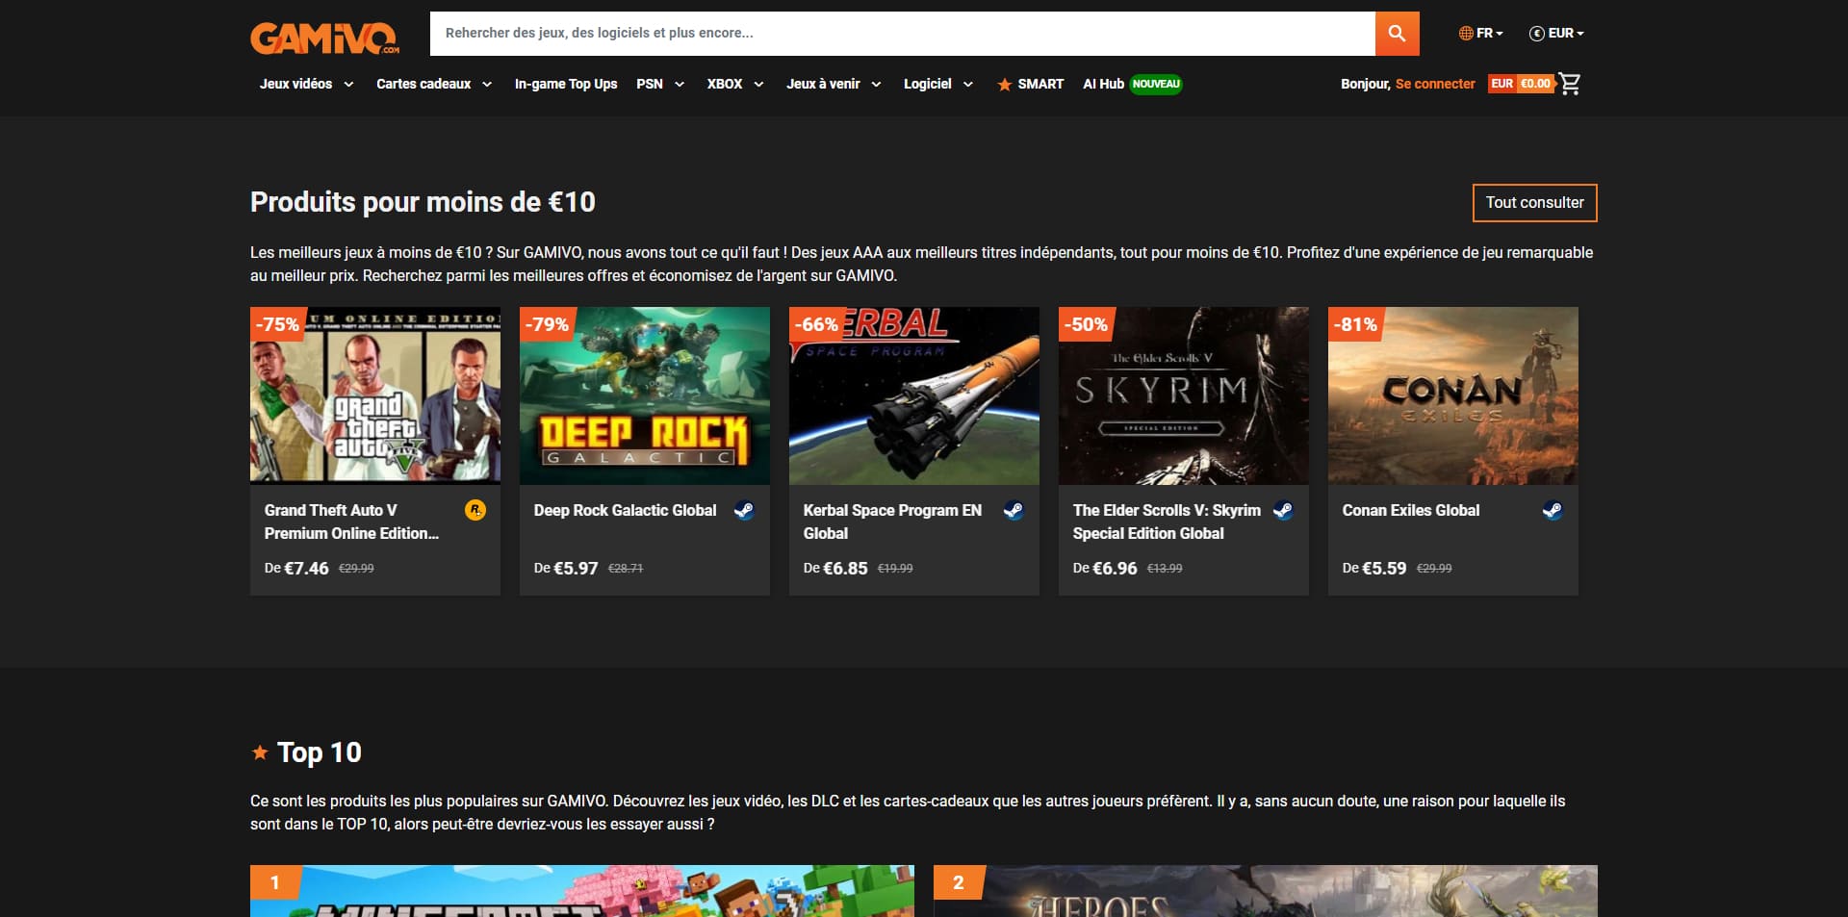This screenshot has width=1848, height=917.
Task: Click the Tout consulter button
Action: [1534, 202]
